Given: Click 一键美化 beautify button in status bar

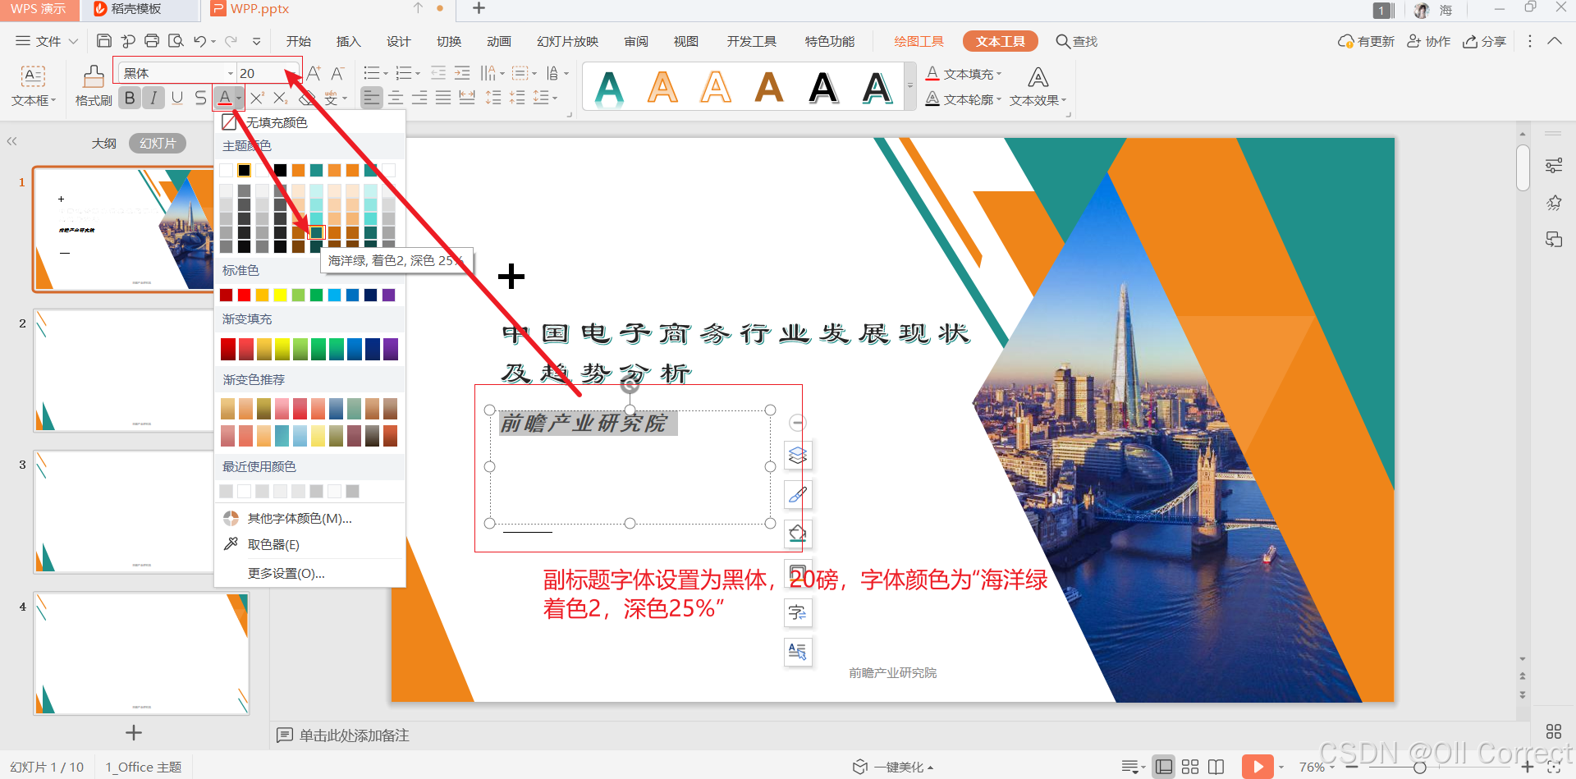Looking at the screenshot, I should pos(894,767).
